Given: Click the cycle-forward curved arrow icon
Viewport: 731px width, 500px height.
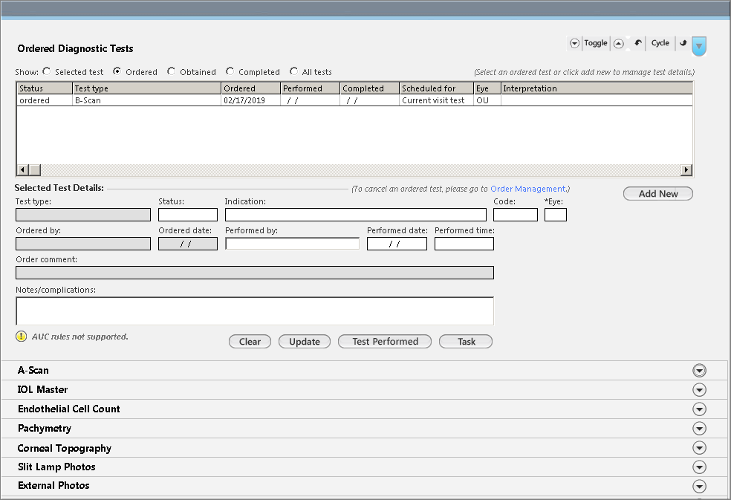Looking at the screenshot, I should click(x=683, y=43).
